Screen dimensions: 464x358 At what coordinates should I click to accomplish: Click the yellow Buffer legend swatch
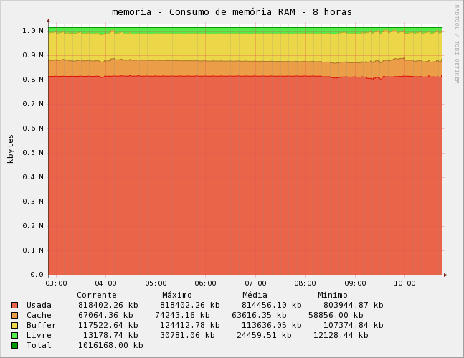[x=14, y=326]
